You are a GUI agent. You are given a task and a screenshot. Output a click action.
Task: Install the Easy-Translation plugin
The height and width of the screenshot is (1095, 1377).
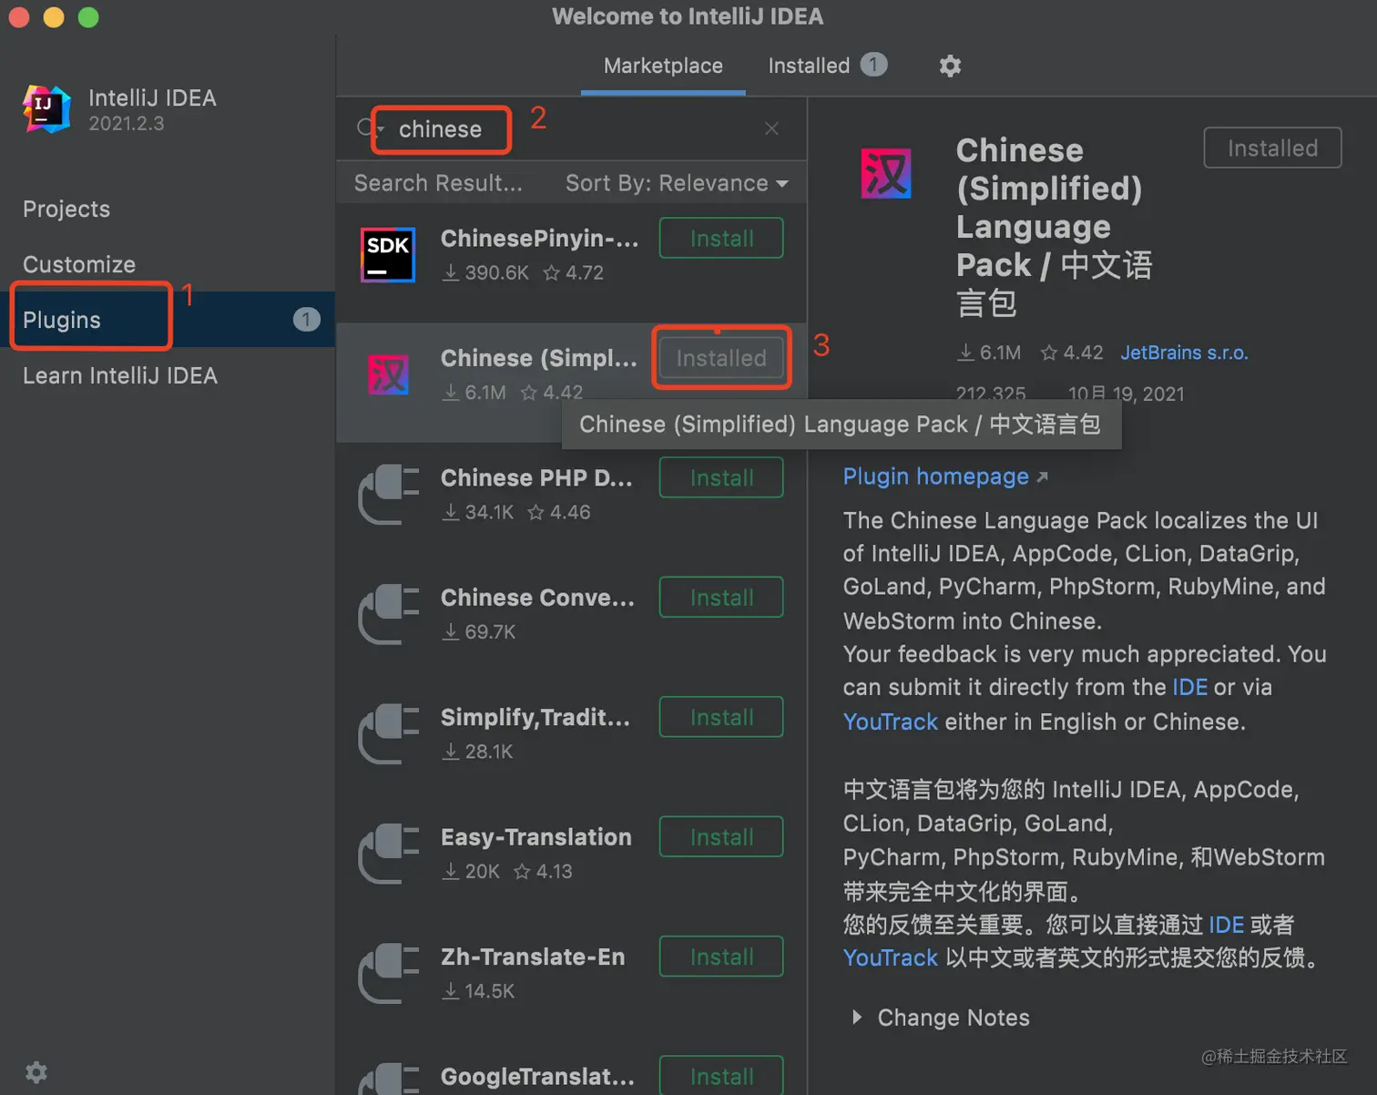[721, 837]
